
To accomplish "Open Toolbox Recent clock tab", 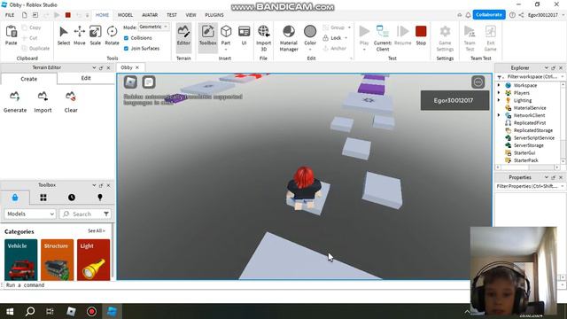I will [x=72, y=198].
